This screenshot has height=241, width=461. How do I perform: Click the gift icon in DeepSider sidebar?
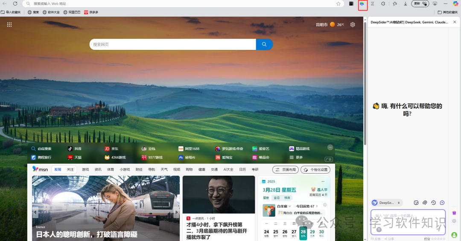(454, 213)
